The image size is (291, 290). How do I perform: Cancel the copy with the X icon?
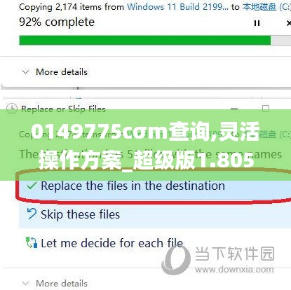tap(289, 23)
